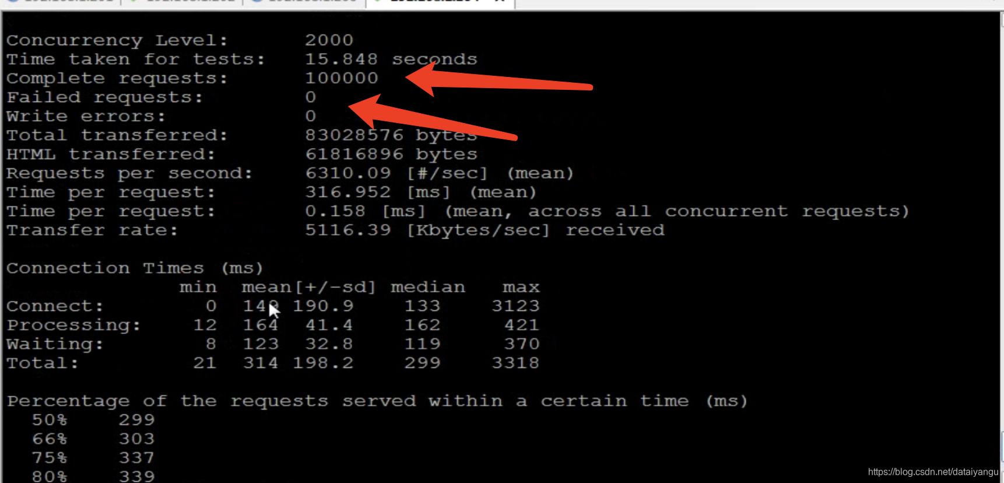Click the "Connection Times (ms)" heading
Image resolution: width=1004 pixels, height=483 pixels.
coord(135,268)
